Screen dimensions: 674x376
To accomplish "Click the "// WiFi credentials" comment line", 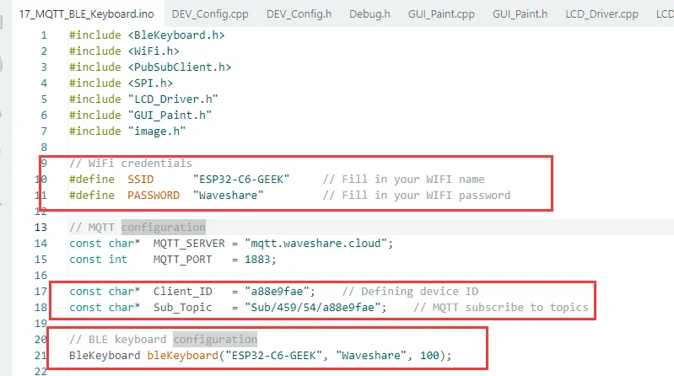I will (130, 163).
